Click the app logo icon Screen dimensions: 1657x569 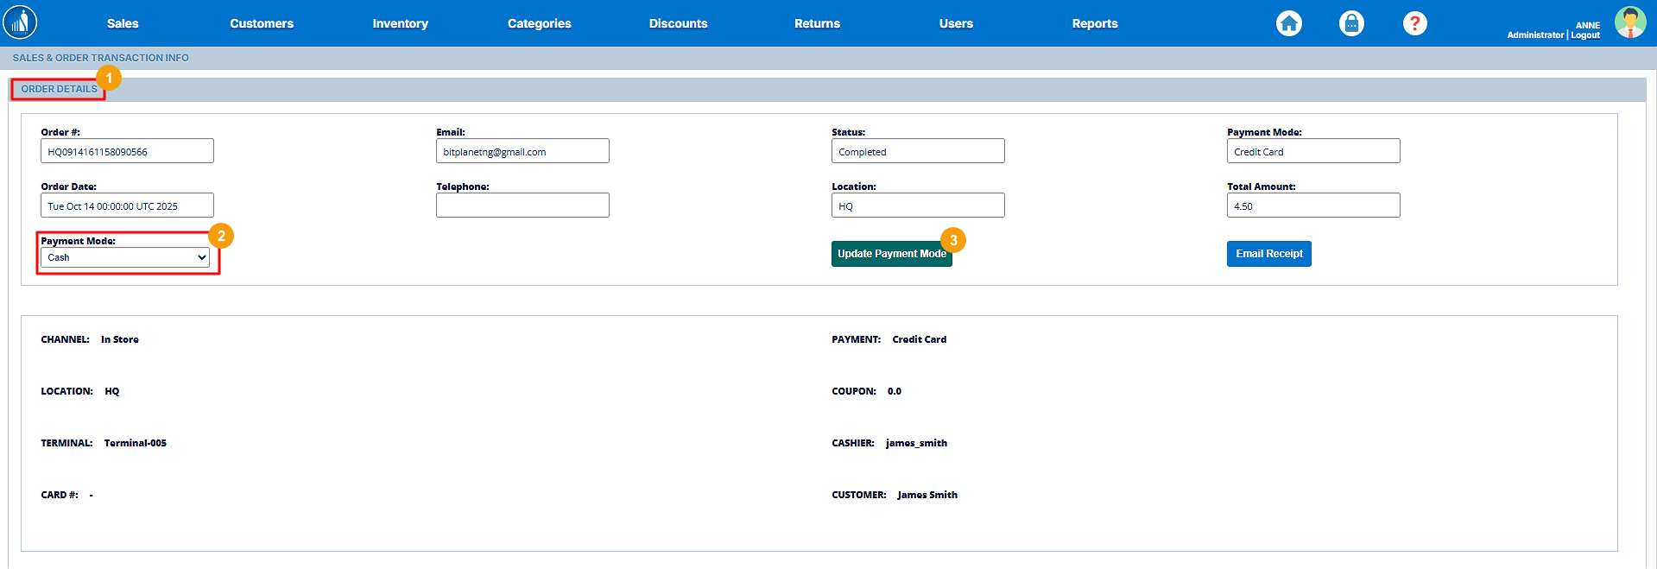20,22
